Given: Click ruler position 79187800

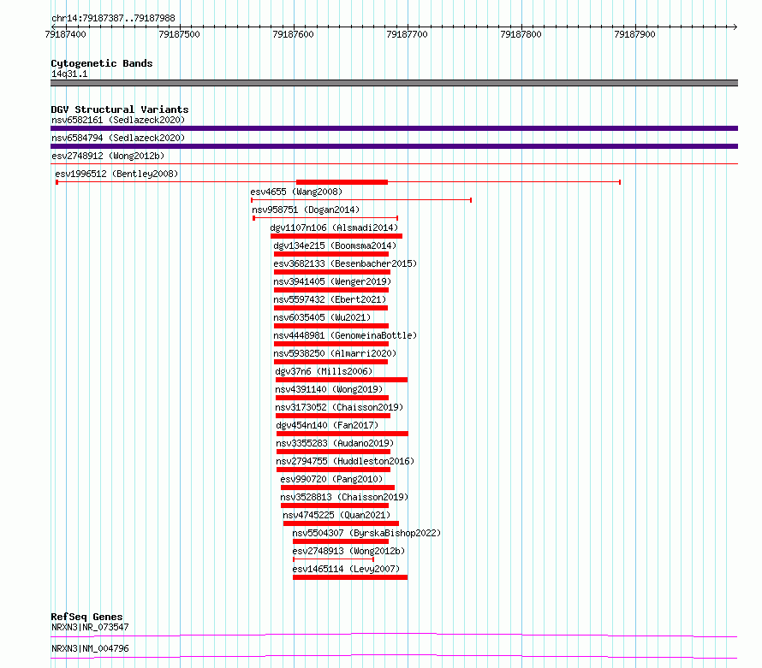Looking at the screenshot, I should [521, 34].
